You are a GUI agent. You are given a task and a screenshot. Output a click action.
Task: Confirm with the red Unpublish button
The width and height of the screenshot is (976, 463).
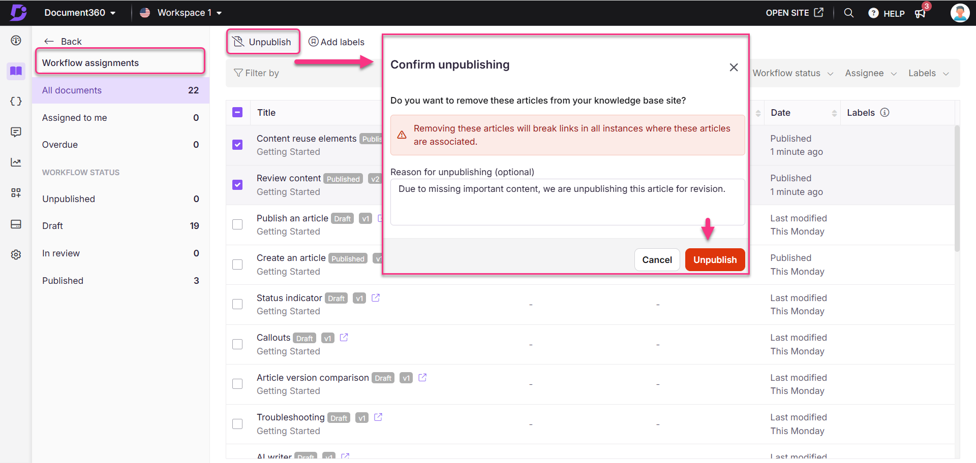coord(715,259)
